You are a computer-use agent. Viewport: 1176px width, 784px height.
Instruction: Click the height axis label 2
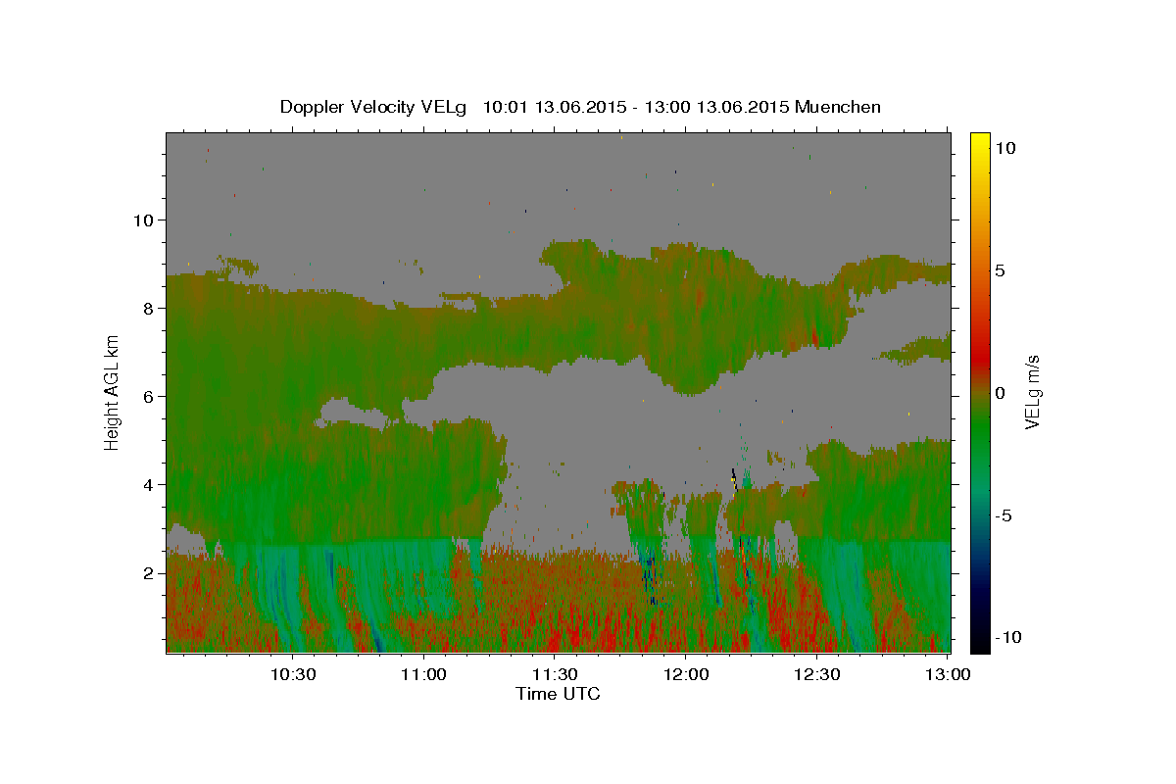tap(149, 572)
